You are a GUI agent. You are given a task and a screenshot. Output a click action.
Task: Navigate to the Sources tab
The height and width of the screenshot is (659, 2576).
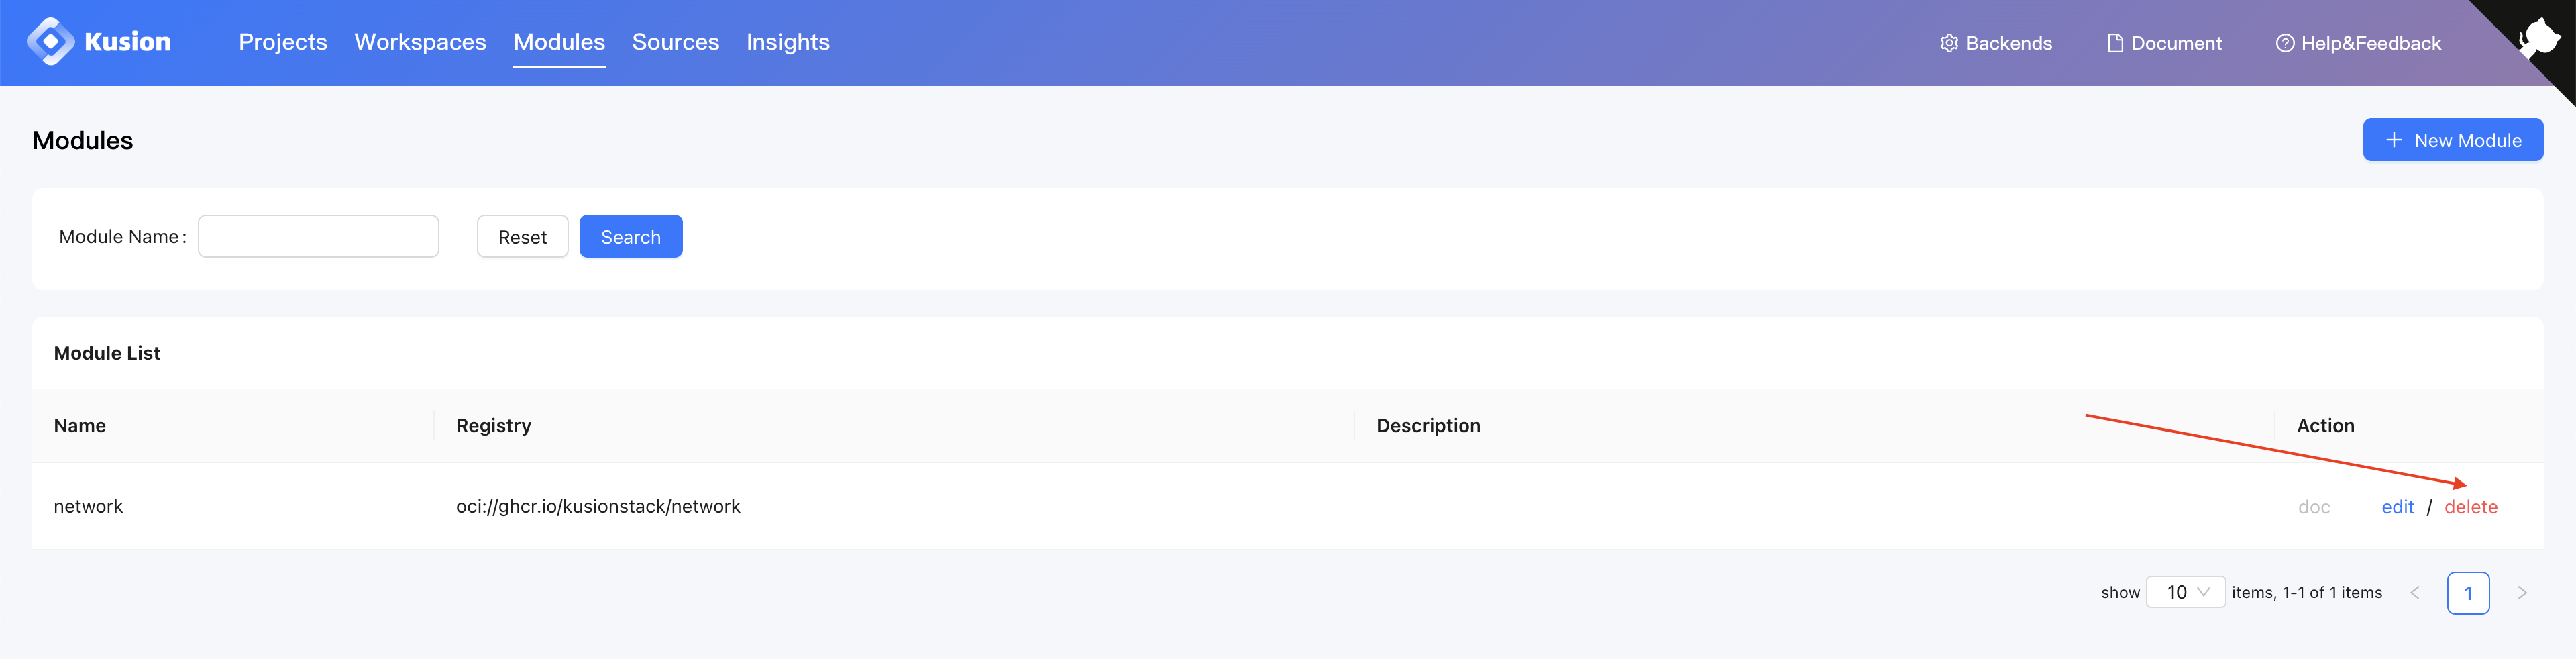675,42
